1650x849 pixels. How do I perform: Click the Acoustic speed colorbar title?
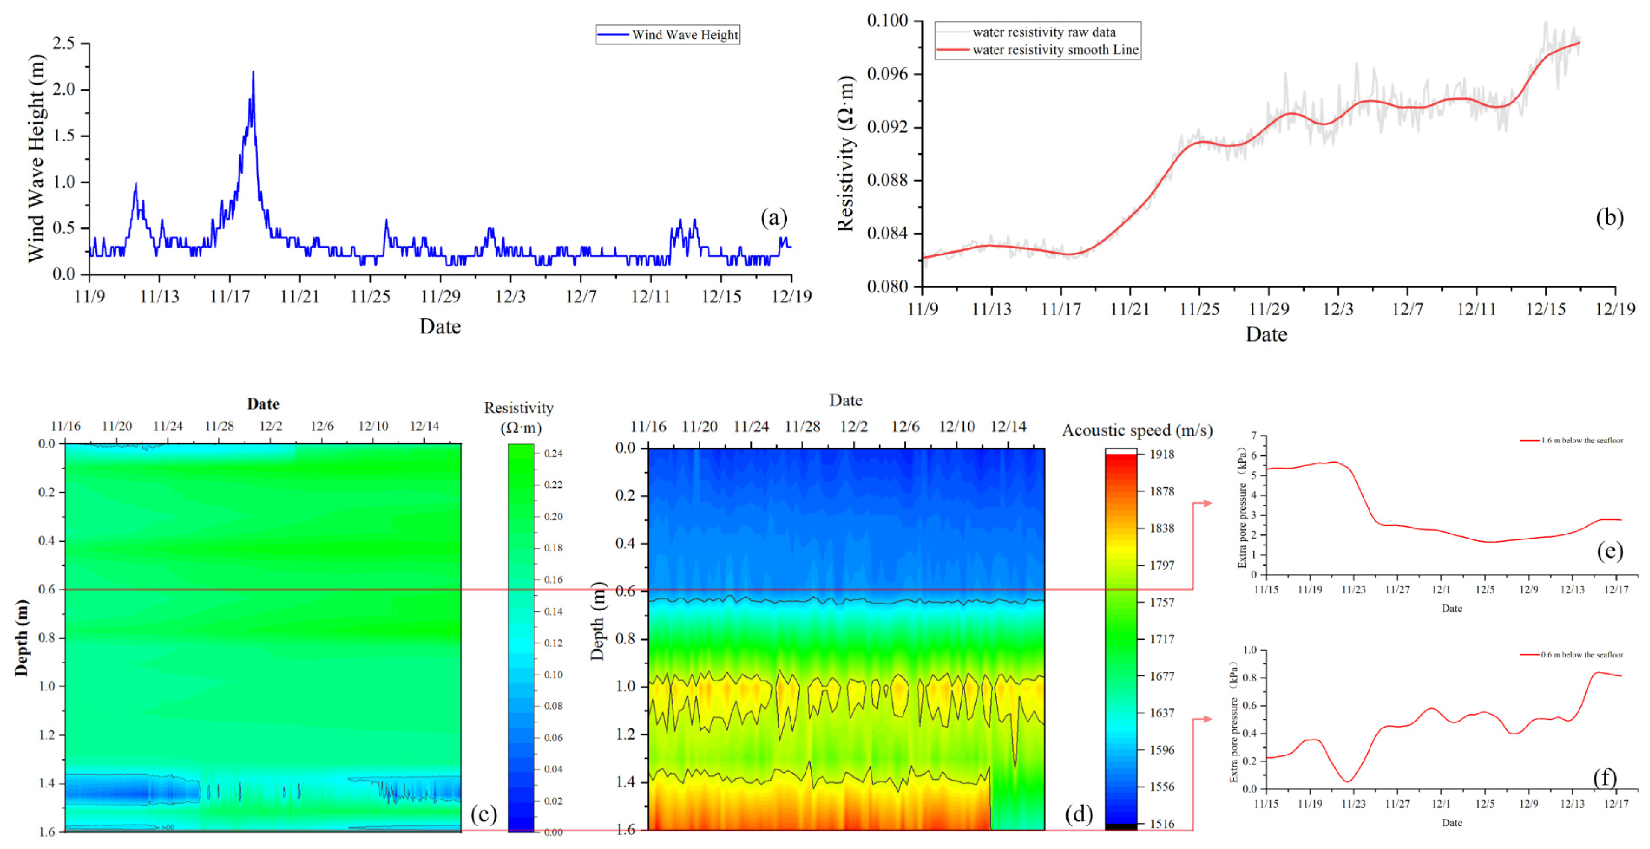click(1138, 431)
